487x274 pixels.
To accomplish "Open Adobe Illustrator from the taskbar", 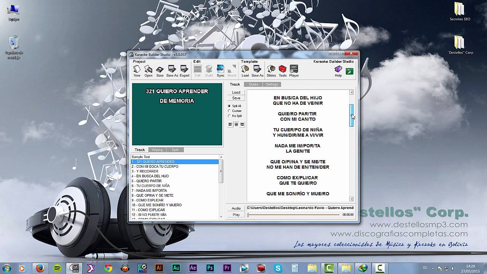I will pyautogui.click(x=159, y=268).
